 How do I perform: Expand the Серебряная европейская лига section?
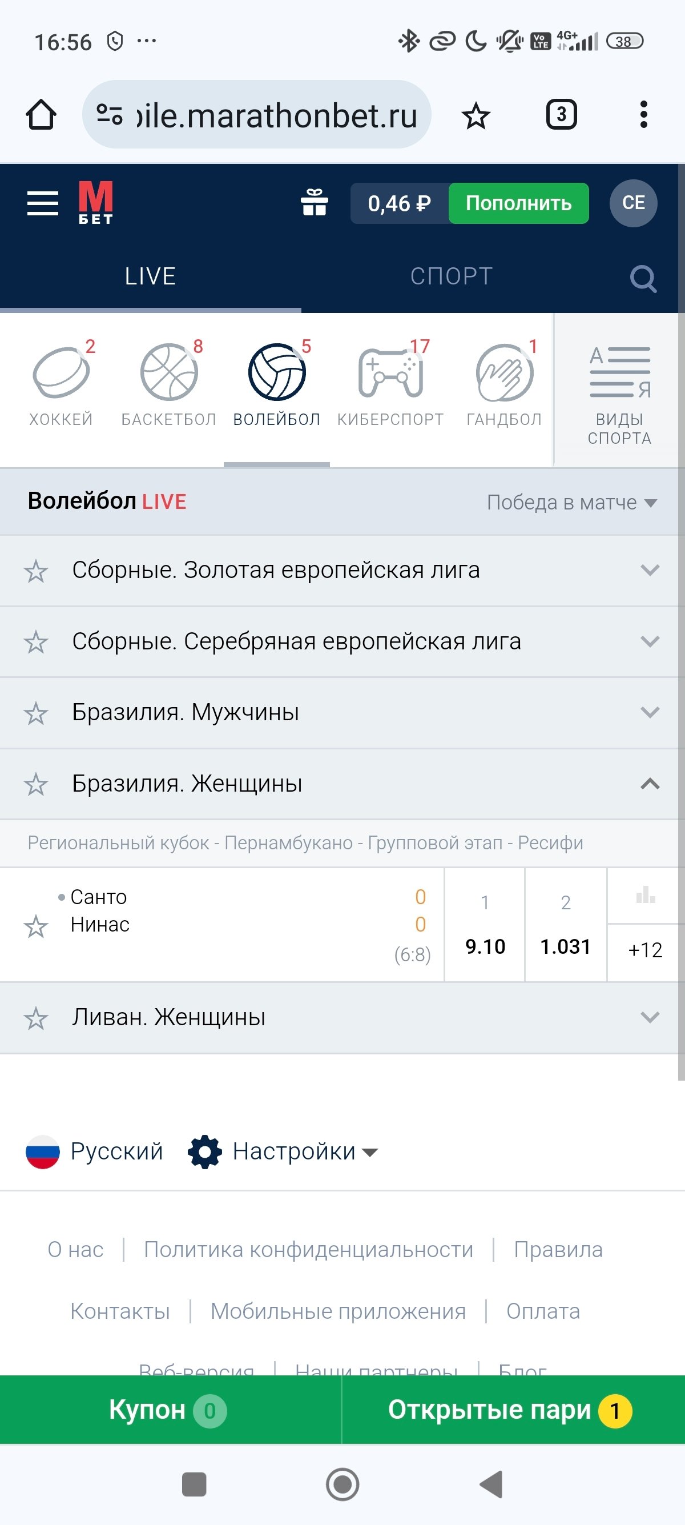tap(650, 642)
